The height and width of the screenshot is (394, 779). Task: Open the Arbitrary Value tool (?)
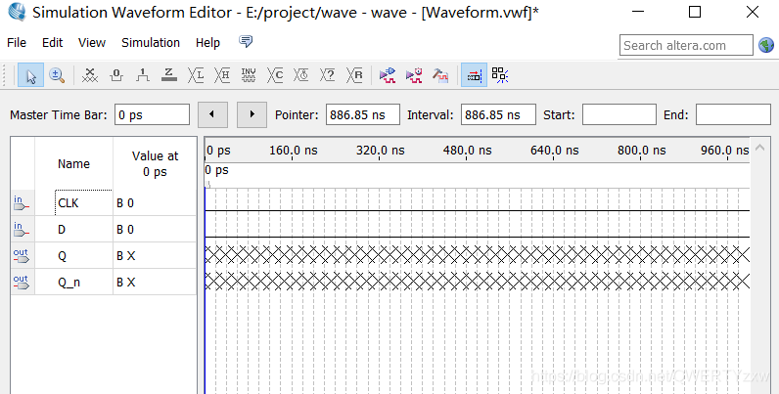click(x=328, y=75)
